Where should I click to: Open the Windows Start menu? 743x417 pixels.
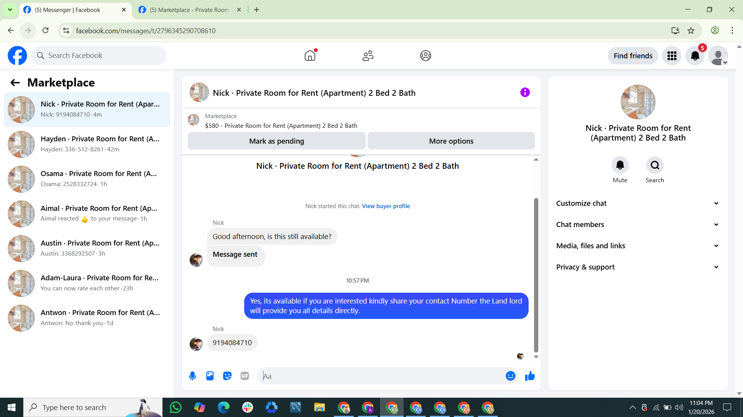[x=12, y=407]
